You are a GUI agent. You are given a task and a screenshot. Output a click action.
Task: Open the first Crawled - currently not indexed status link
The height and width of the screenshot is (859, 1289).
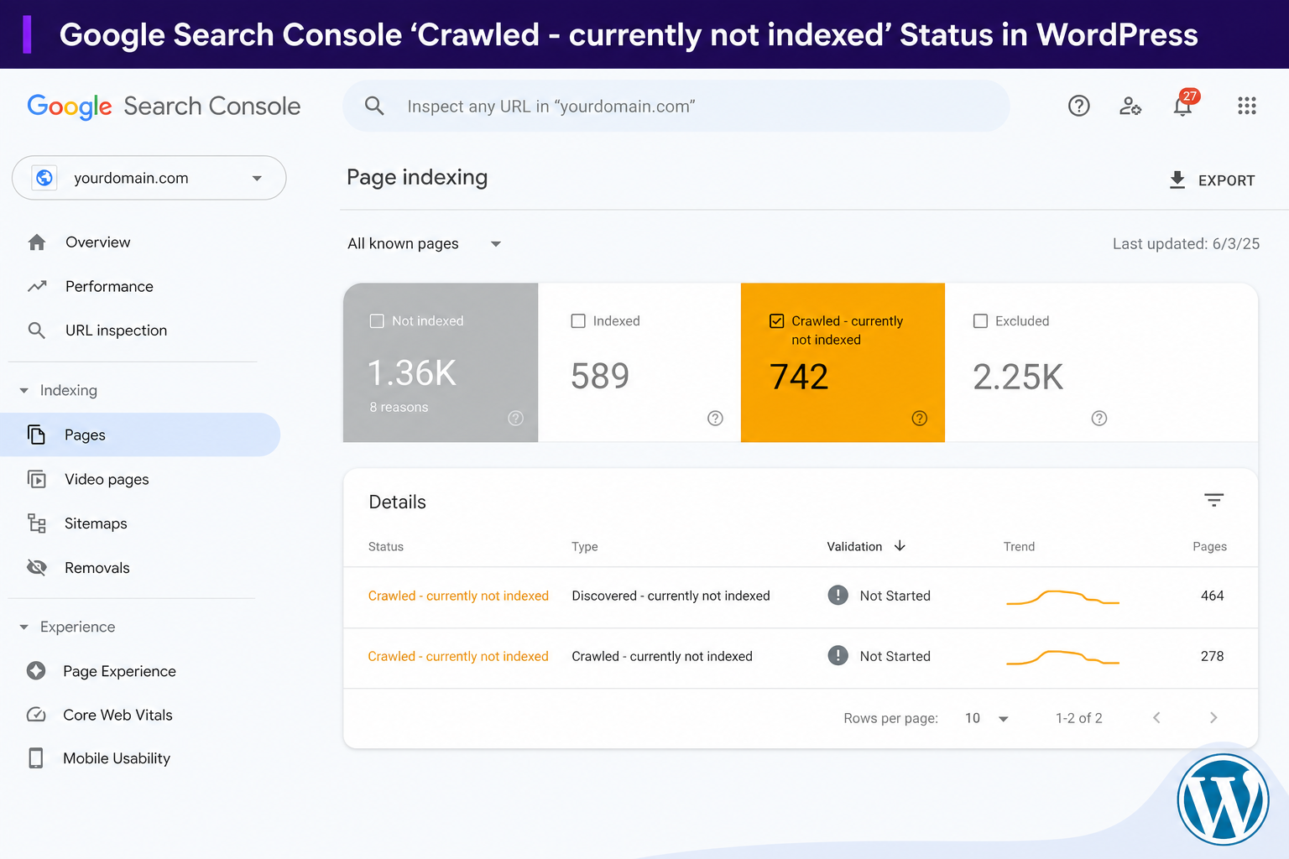[458, 596]
